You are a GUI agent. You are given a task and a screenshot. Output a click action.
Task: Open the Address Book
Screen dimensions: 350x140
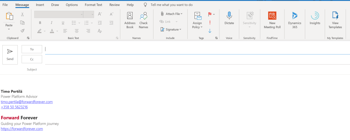coord(130,20)
